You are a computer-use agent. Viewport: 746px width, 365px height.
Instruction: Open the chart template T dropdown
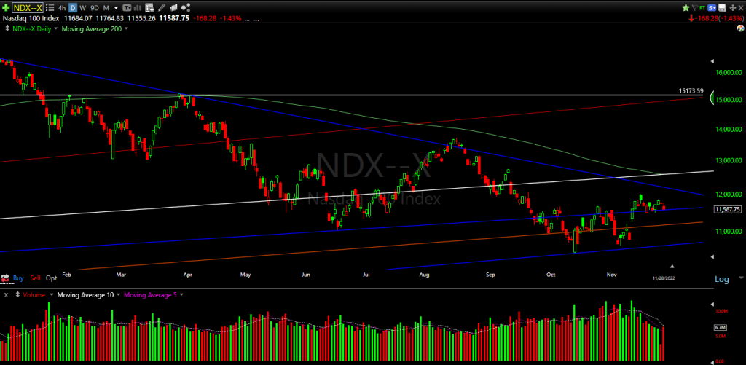[x=127, y=7]
